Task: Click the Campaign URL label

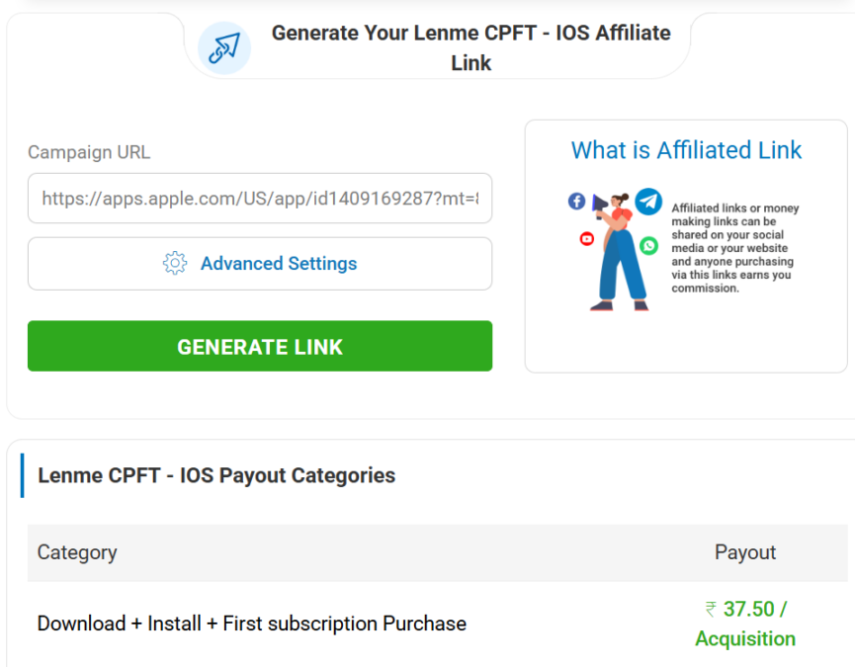Action: click(x=89, y=152)
